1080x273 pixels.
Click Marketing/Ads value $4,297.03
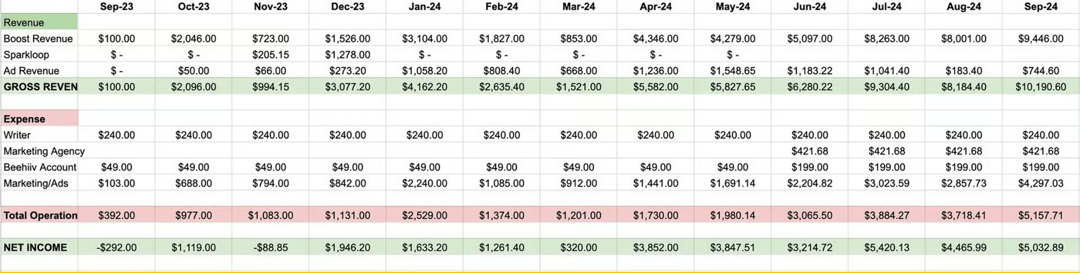pyautogui.click(x=1040, y=183)
